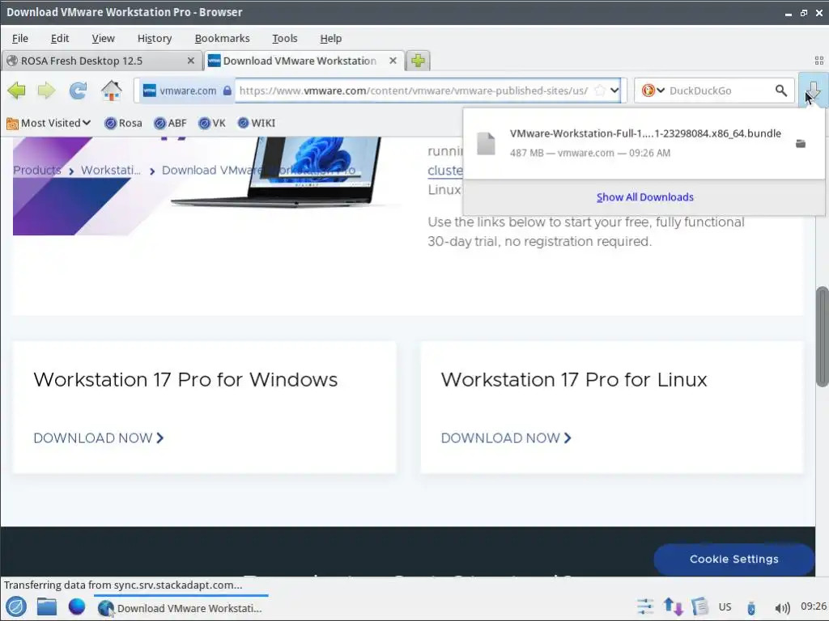Screen dimensions: 829x621
Task: Open the ABF bookmark
Action: point(170,123)
